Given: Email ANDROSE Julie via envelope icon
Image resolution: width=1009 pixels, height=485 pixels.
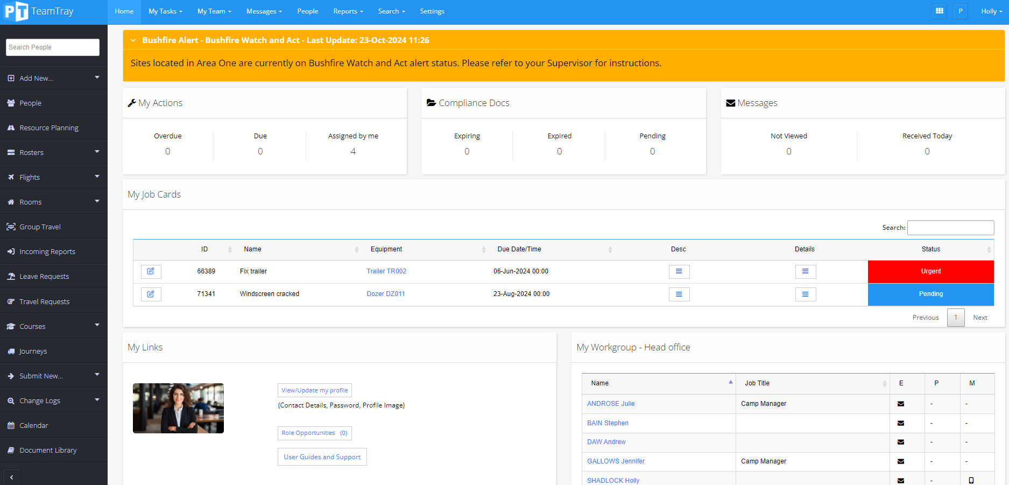Looking at the screenshot, I should [901, 404].
